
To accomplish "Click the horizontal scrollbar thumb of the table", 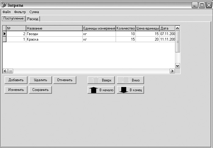I will [x=10, y=71].
